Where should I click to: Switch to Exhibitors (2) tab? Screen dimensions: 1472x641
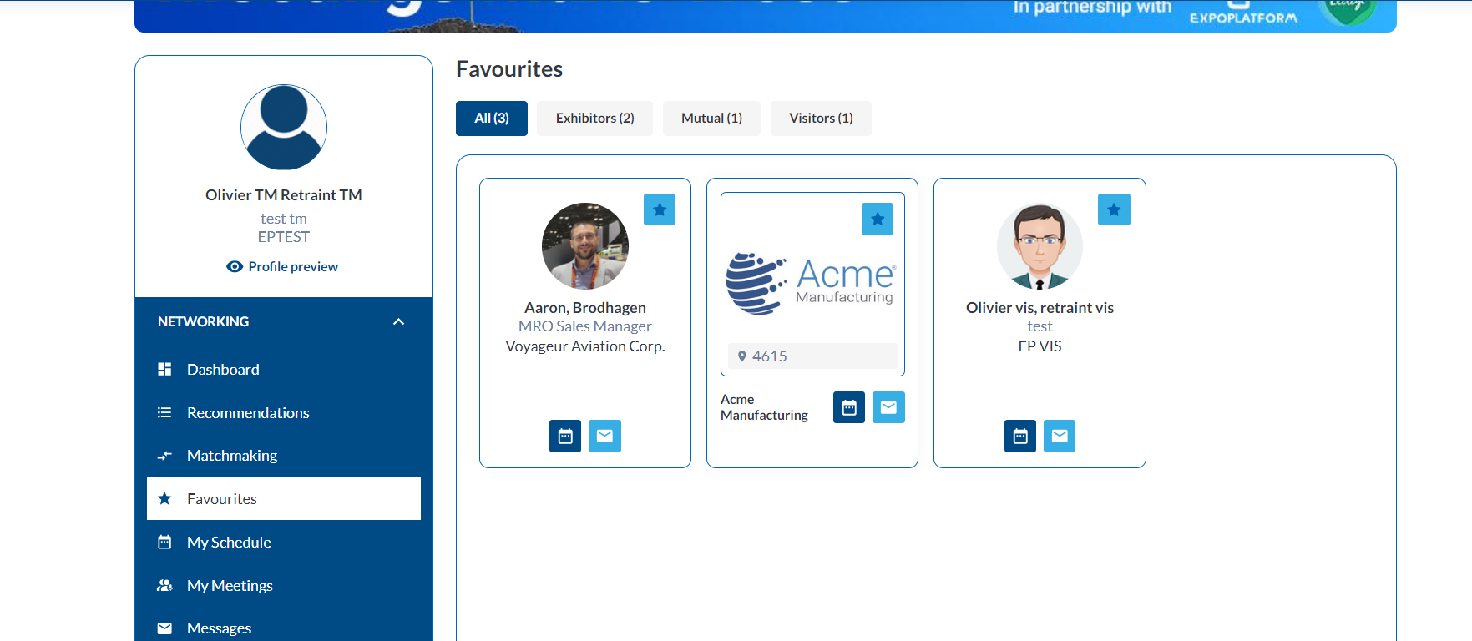[x=594, y=119]
